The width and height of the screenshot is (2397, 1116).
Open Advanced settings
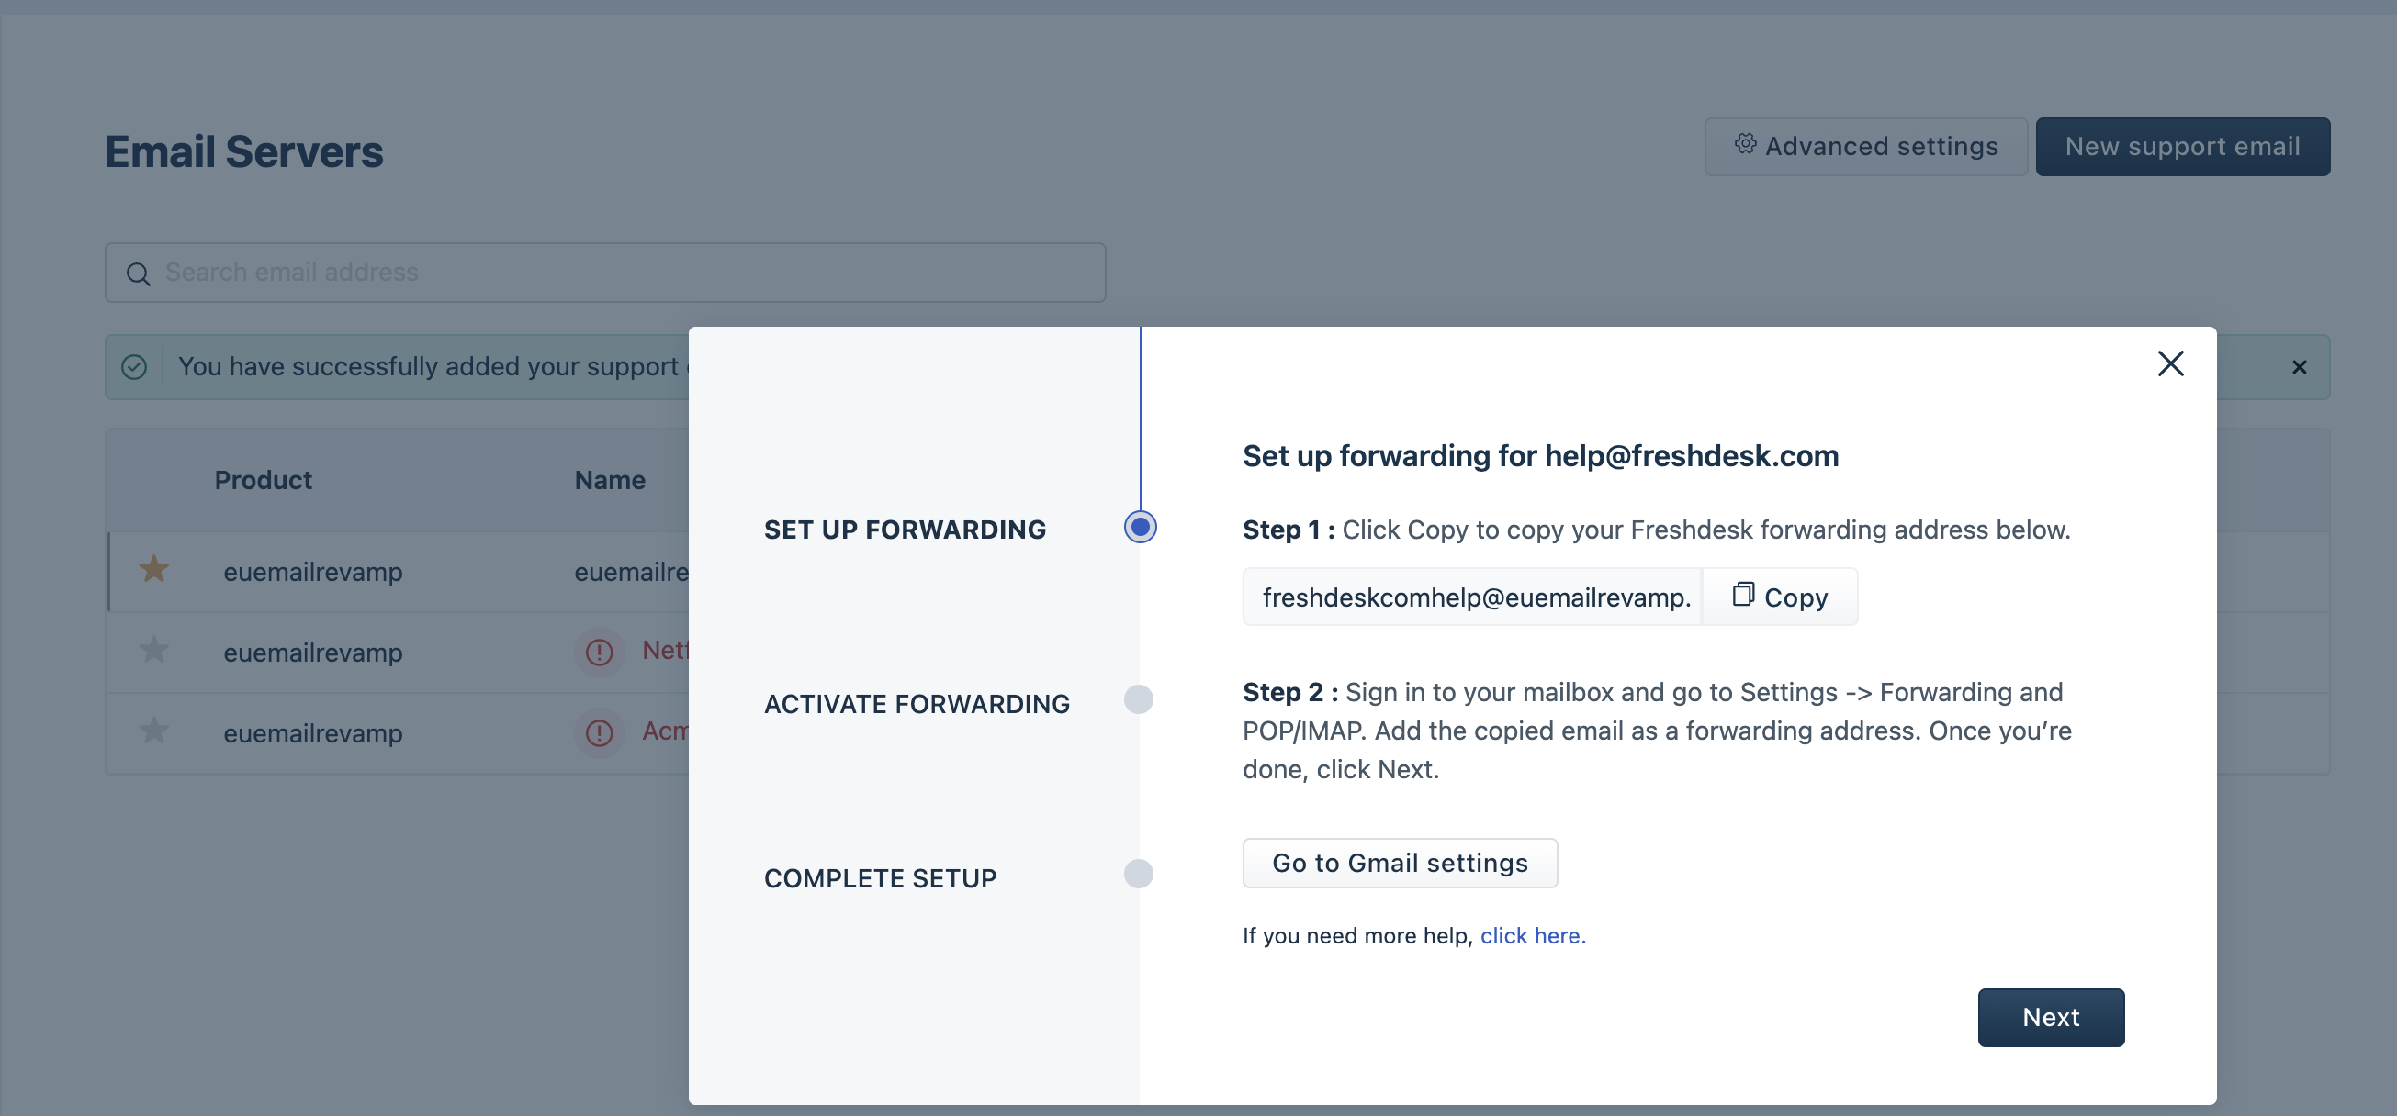pyautogui.click(x=1864, y=147)
